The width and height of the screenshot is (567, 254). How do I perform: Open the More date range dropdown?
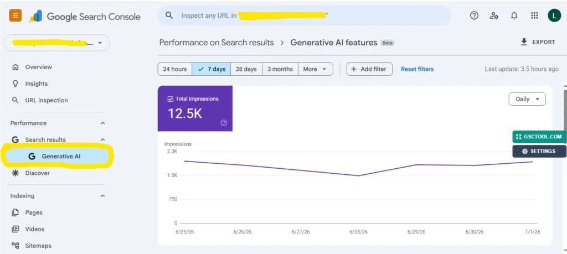315,69
